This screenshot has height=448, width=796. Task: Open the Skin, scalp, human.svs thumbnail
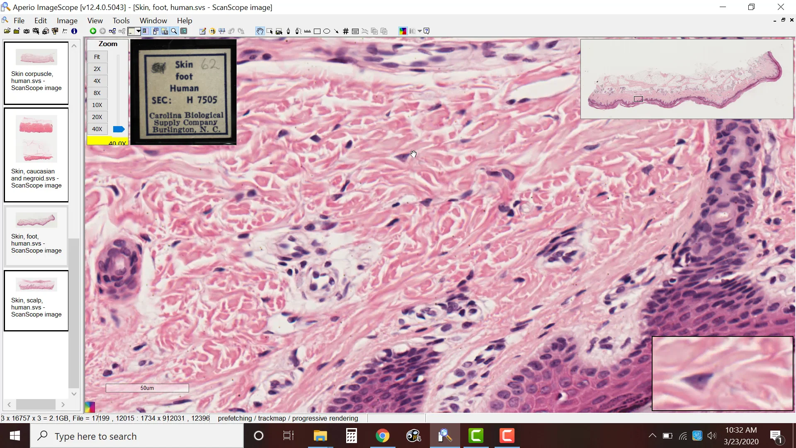point(36,300)
